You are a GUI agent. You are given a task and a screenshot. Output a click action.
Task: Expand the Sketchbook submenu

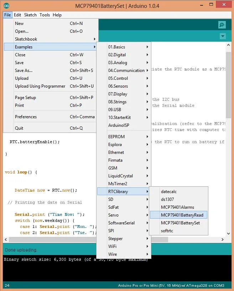tap(50, 39)
